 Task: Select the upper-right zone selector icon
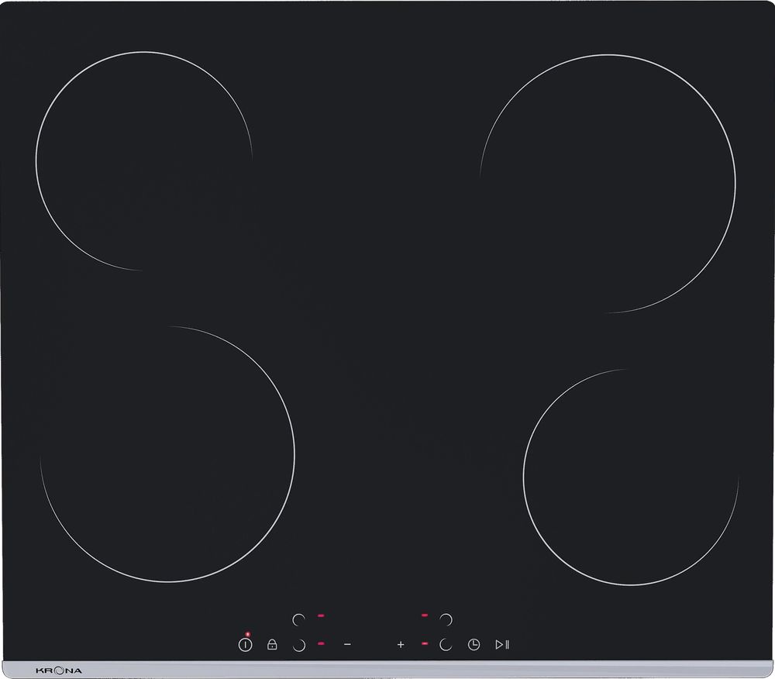446,619
